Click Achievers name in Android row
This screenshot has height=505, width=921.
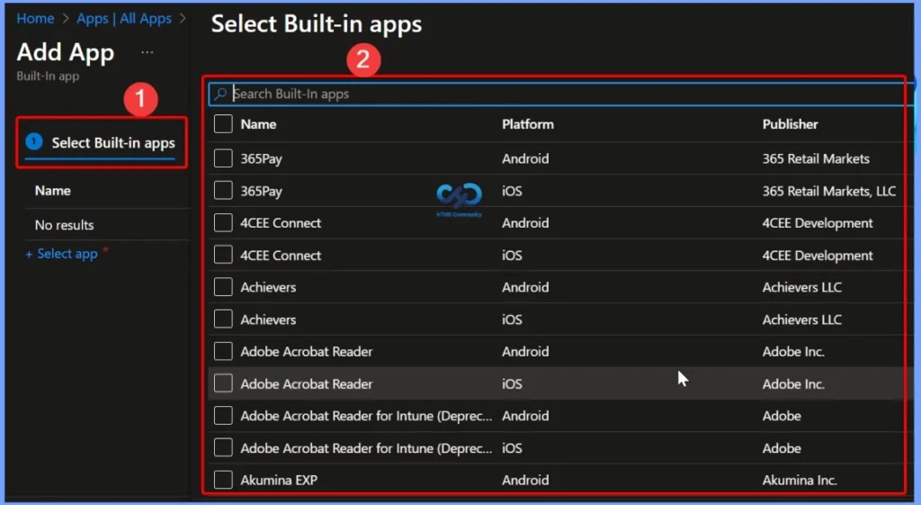[268, 287]
